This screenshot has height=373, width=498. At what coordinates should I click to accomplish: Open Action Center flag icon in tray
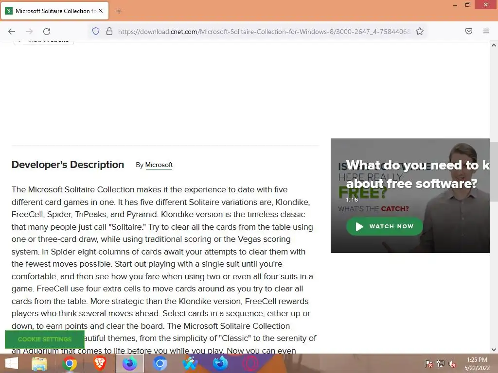429,364
